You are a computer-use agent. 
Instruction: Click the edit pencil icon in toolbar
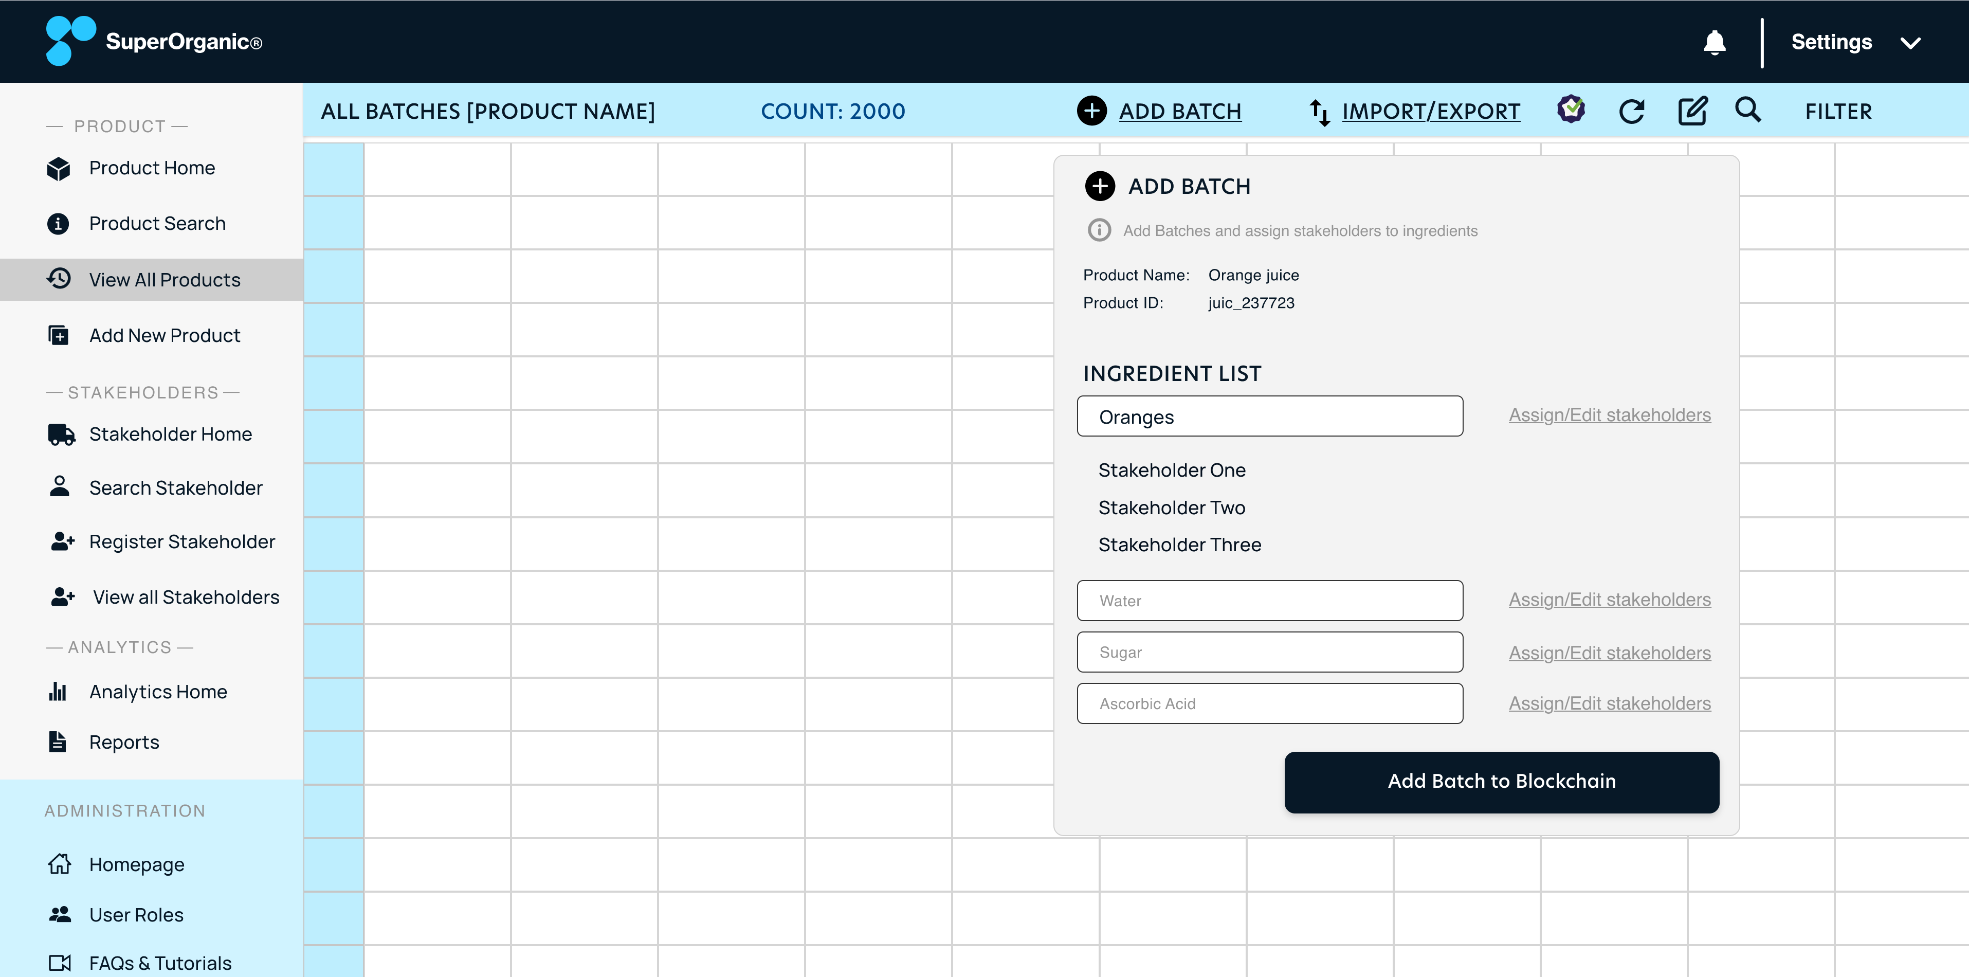coord(1691,112)
